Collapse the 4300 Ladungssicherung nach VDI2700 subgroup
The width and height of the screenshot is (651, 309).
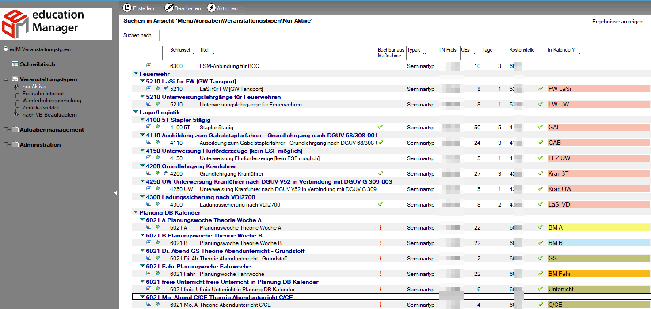click(x=142, y=197)
